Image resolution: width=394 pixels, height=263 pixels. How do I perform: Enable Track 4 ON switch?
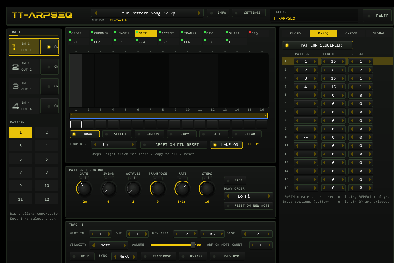[49, 106]
